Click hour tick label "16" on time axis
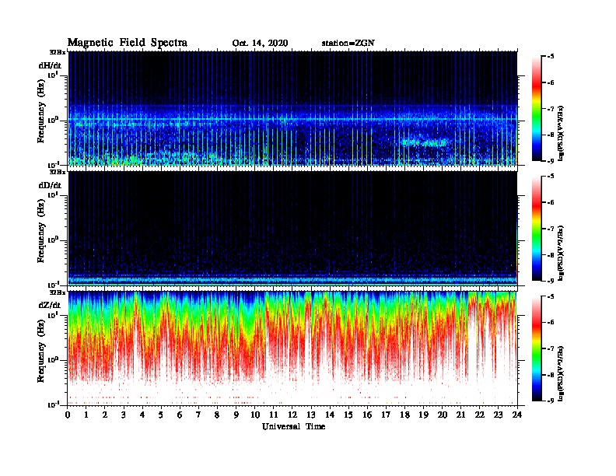 point(367,415)
